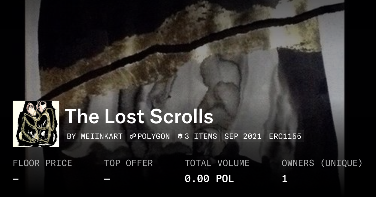Click the owners count value 1
The width and height of the screenshot is (376, 197).
coord(285,179)
